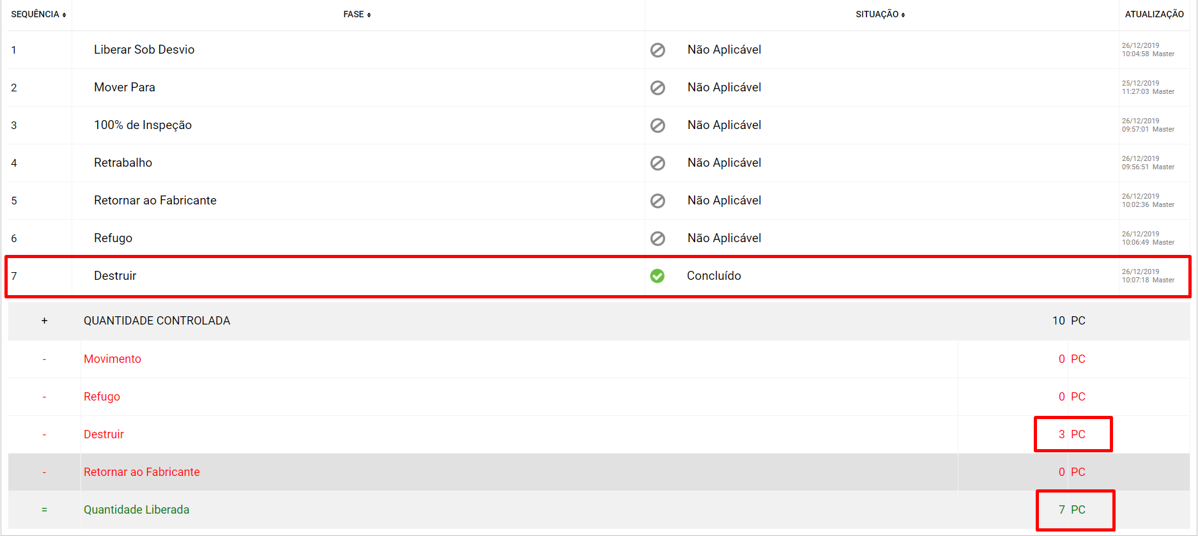
Task: Click the minus sign beside Destruir
Action: click(44, 434)
